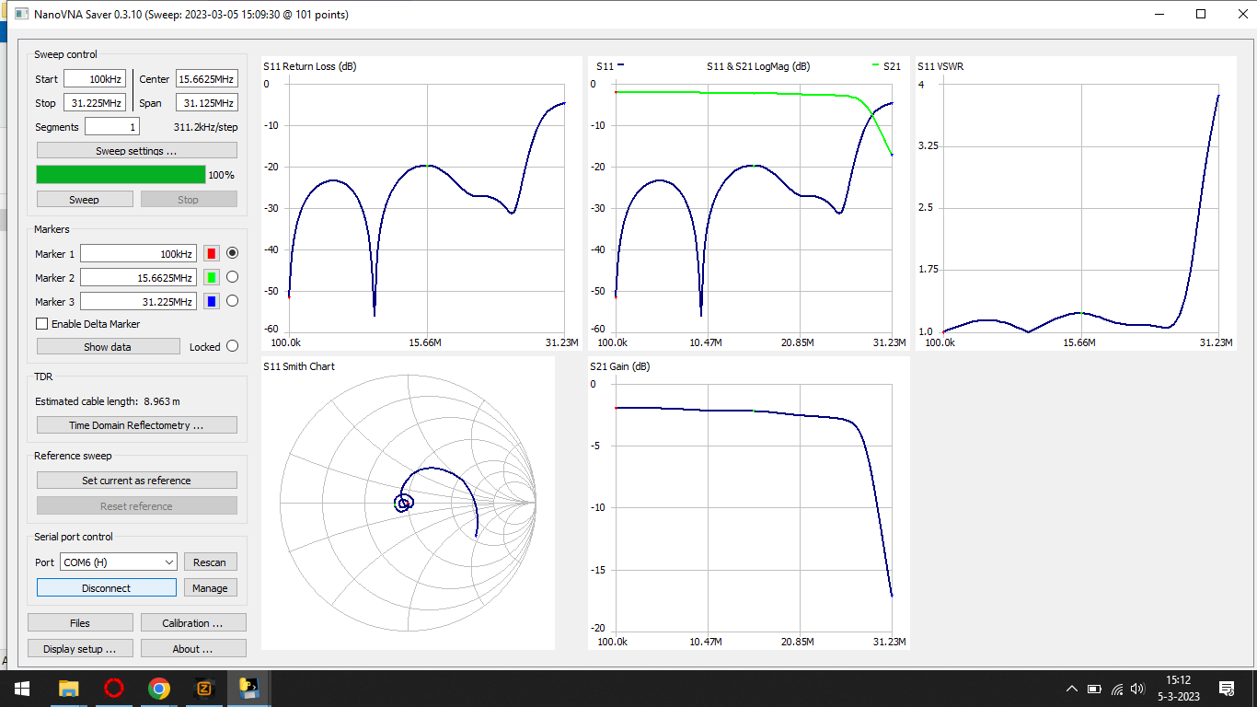Open the Calibration window
This screenshot has height=707, width=1257.
193,622
